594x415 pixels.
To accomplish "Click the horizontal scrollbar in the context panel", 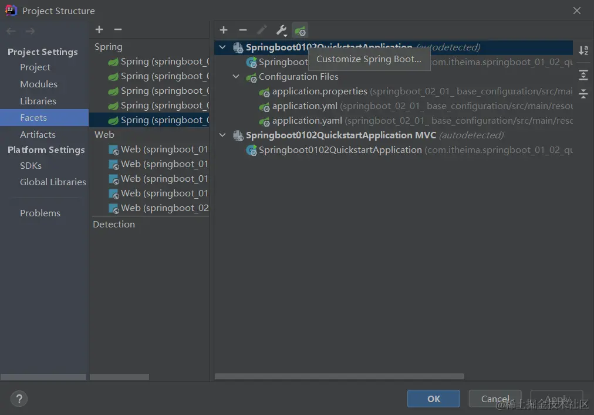I will (339, 376).
